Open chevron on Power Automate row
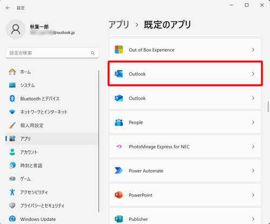Image resolution: width=270 pixels, height=224 pixels. point(253,171)
